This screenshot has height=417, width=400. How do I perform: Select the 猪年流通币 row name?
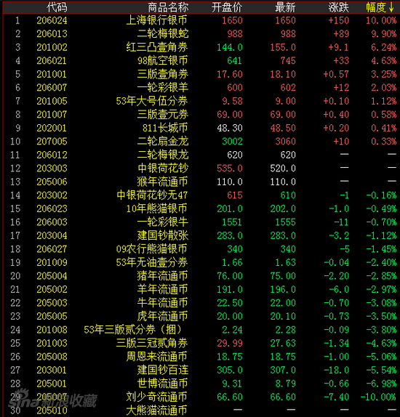pos(162,276)
